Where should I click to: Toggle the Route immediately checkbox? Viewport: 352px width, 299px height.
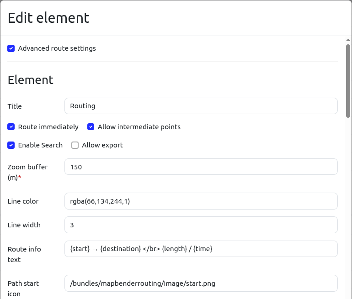pos(11,127)
